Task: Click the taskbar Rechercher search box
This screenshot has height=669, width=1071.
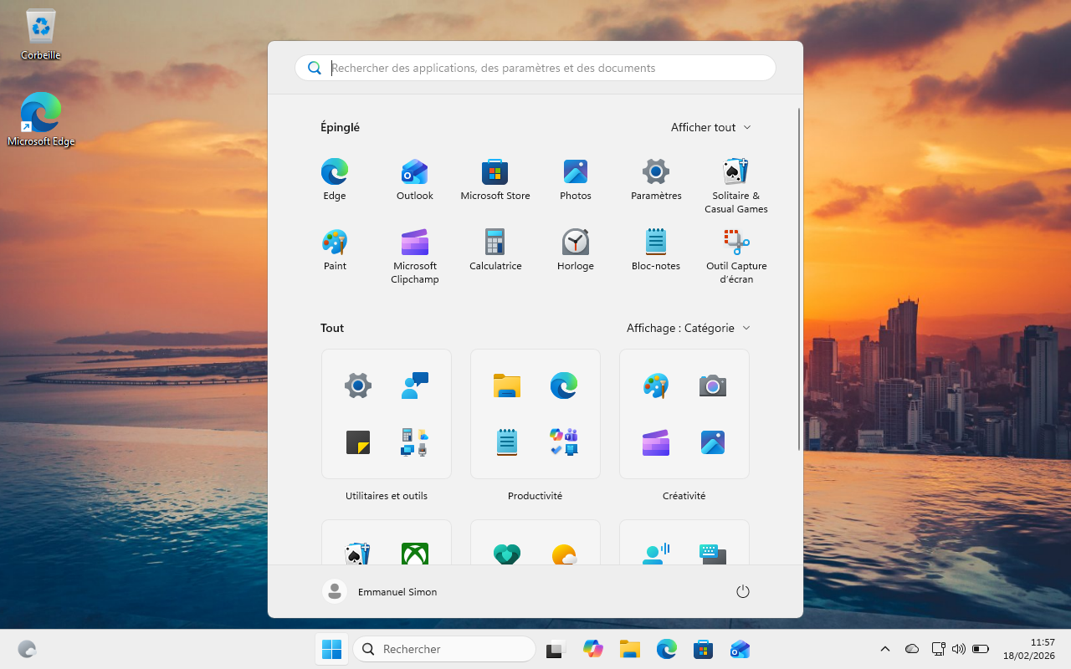Action: pos(444,649)
